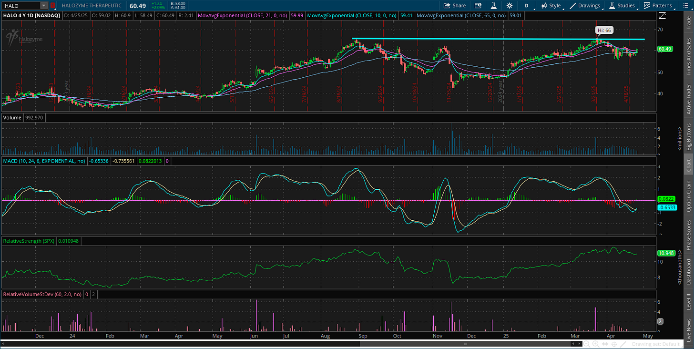
Task: Click the A: 61.00 ask quote
Action: click(x=179, y=8)
